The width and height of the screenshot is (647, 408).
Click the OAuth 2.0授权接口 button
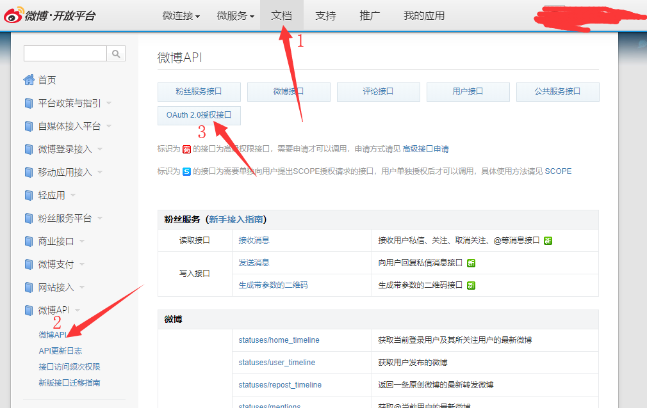[199, 115]
